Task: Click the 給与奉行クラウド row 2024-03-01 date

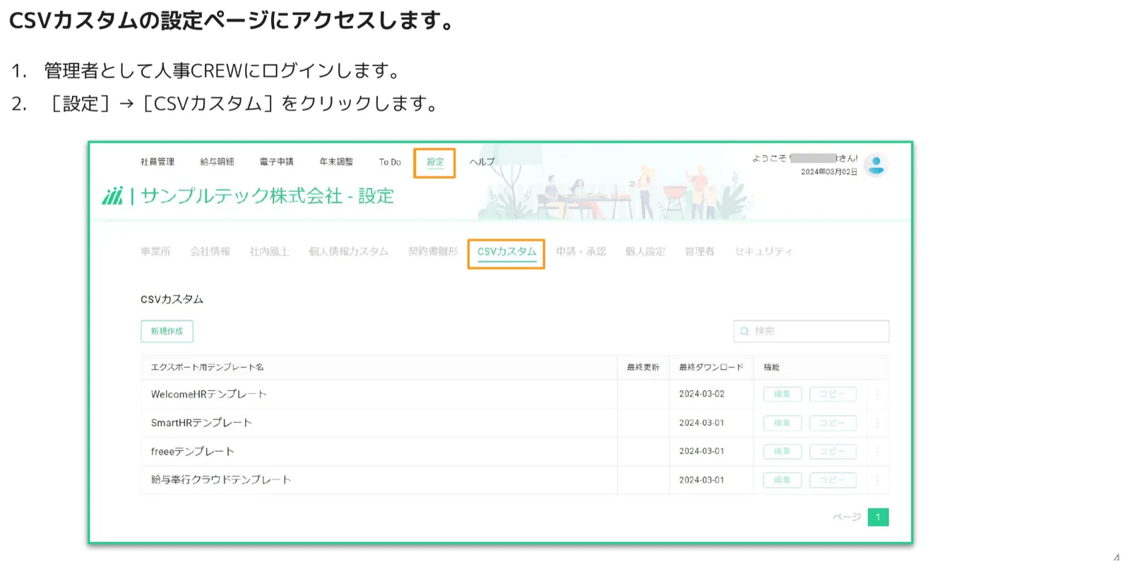Action: coord(701,480)
